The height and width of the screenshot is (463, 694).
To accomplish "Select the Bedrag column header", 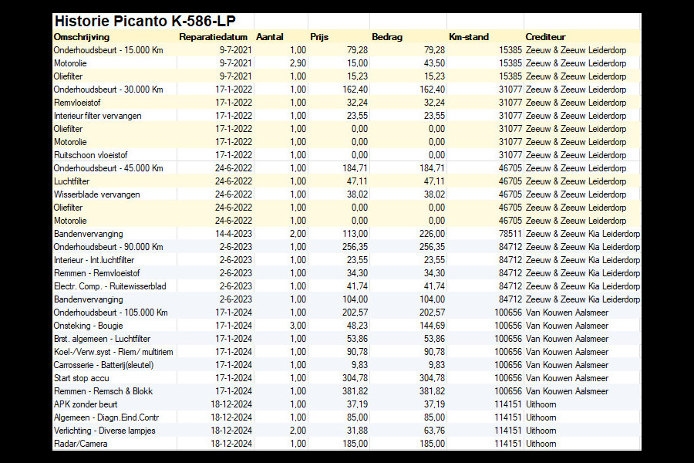I will (x=387, y=37).
